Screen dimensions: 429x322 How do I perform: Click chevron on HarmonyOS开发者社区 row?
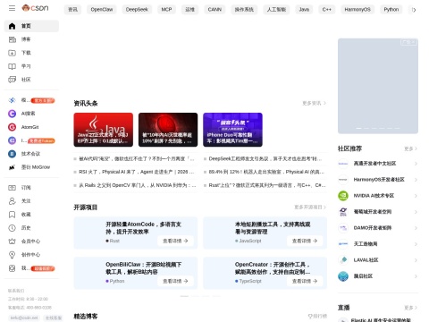pyautogui.click(x=416, y=180)
